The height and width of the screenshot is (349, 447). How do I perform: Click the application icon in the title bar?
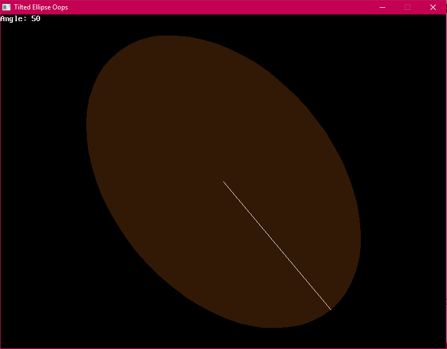click(x=6, y=7)
